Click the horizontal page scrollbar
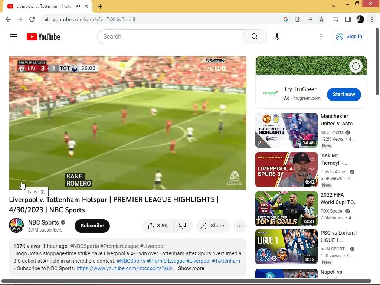The height and width of the screenshot is (285, 380). 186,281
